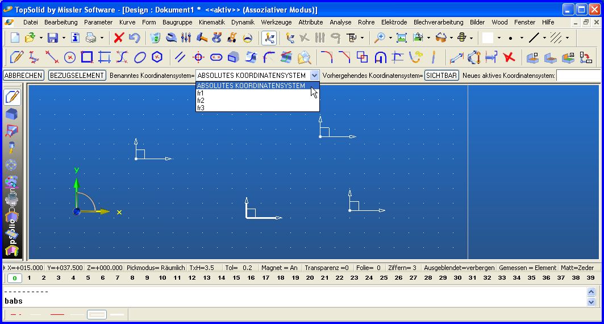Click the zoom-to-fit picture frame icon
This screenshot has height=324, width=604.
401,38
